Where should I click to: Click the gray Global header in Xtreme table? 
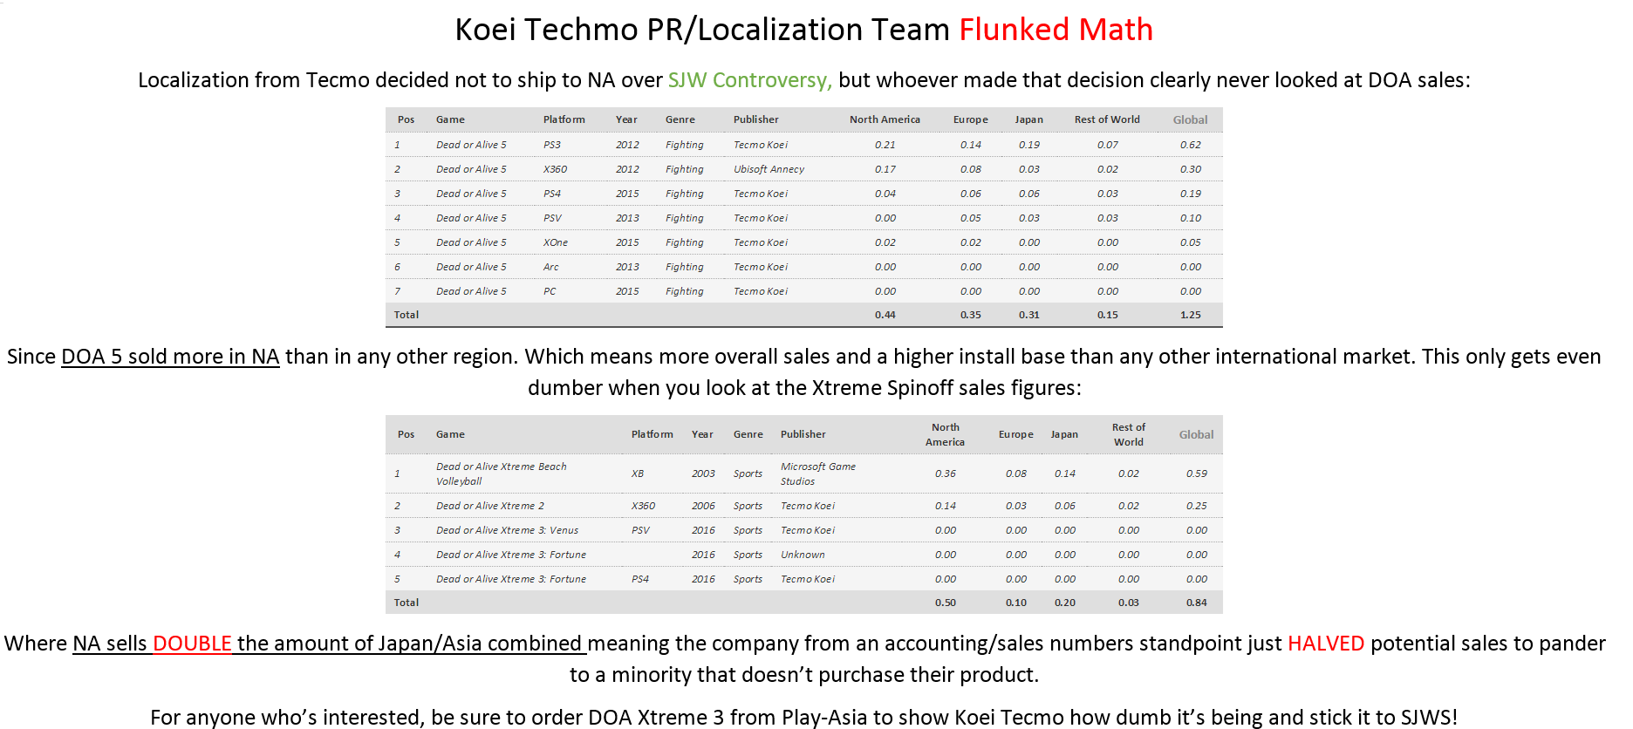click(x=1196, y=434)
